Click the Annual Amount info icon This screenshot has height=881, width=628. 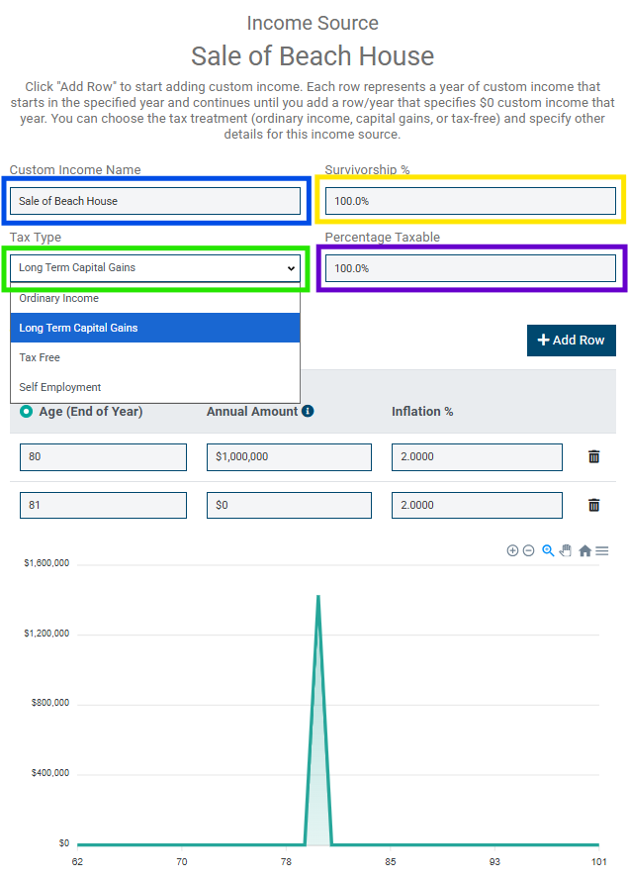click(308, 411)
